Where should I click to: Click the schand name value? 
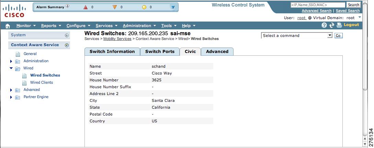point(159,66)
